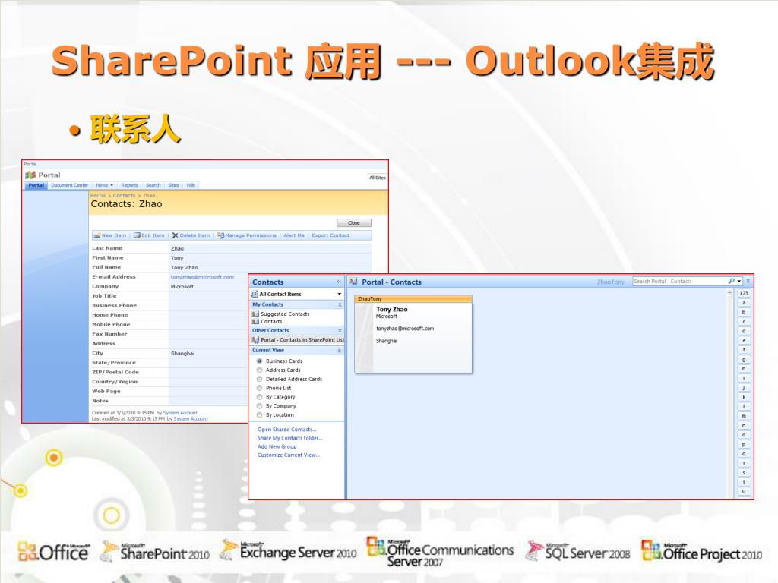The image size is (778, 583).
Task: Click Open Shared Contacts... link
Action: tap(286, 430)
